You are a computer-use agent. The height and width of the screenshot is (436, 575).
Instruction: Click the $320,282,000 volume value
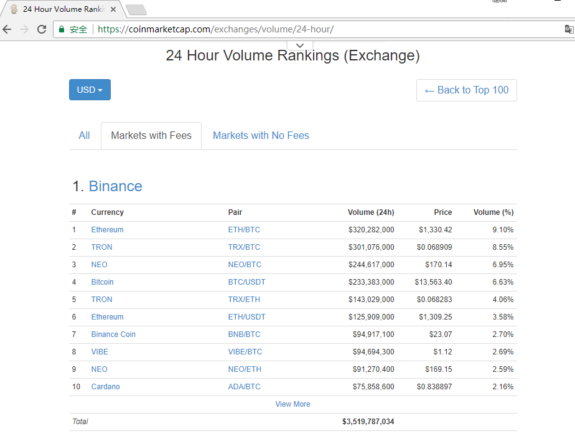coord(371,230)
